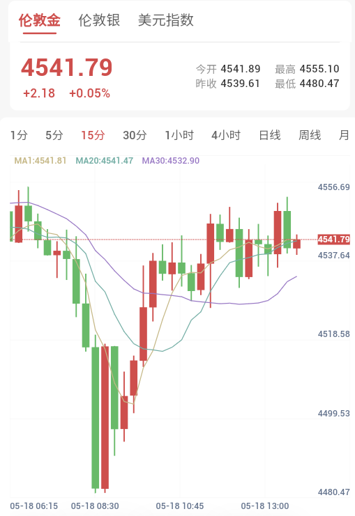
Task: Click the MA20:4541.47 indicator label
Action: pos(105,161)
